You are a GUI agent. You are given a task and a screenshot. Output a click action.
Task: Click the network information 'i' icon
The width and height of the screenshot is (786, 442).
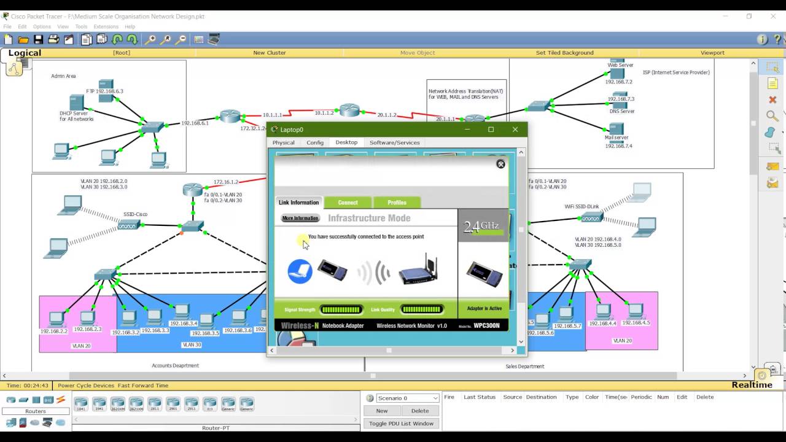762,39
